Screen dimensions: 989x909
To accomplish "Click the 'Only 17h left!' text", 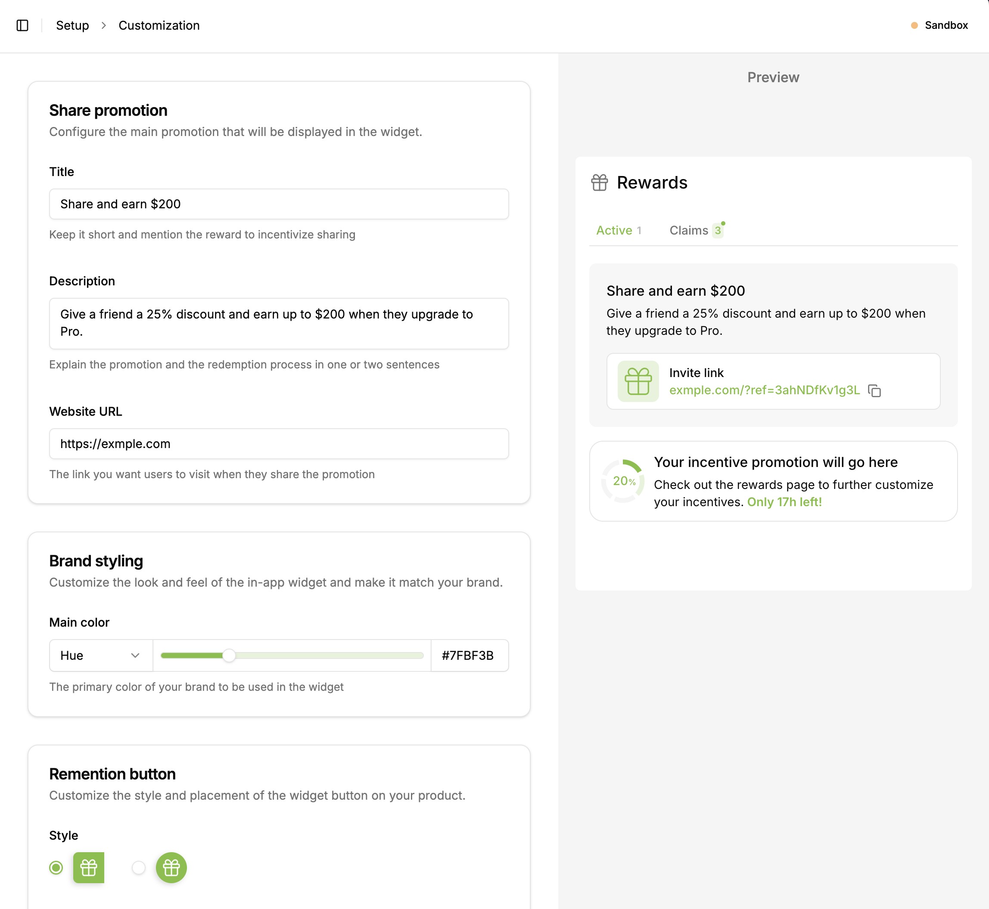I will (x=784, y=502).
